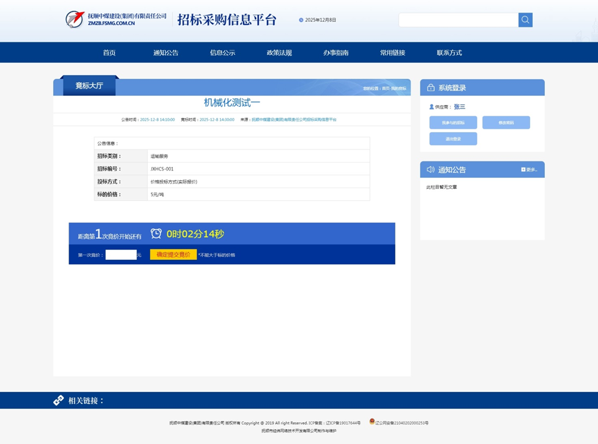Click the magnifier search button
Image resolution: width=598 pixels, height=444 pixels.
tap(525, 20)
